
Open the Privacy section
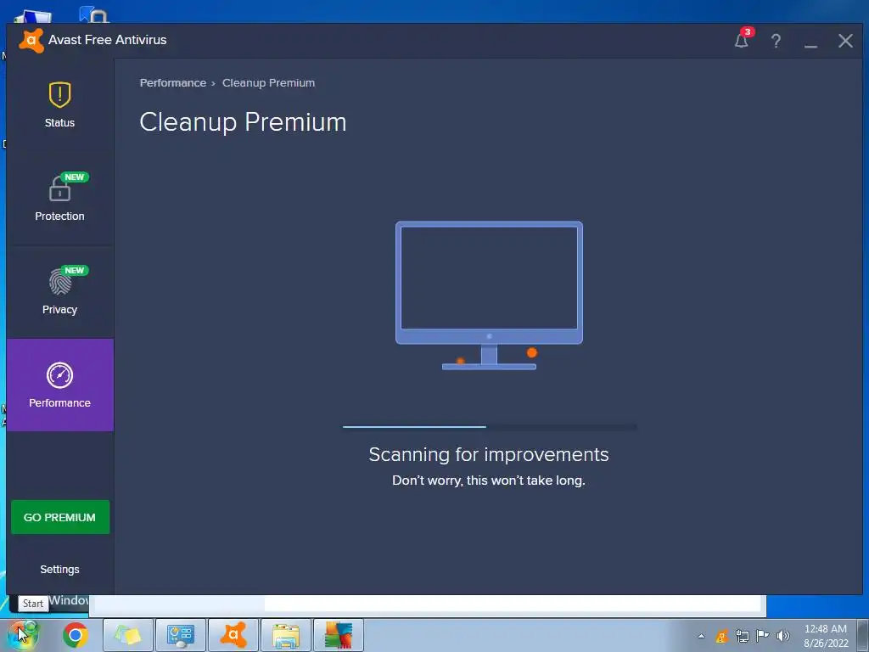tap(60, 292)
